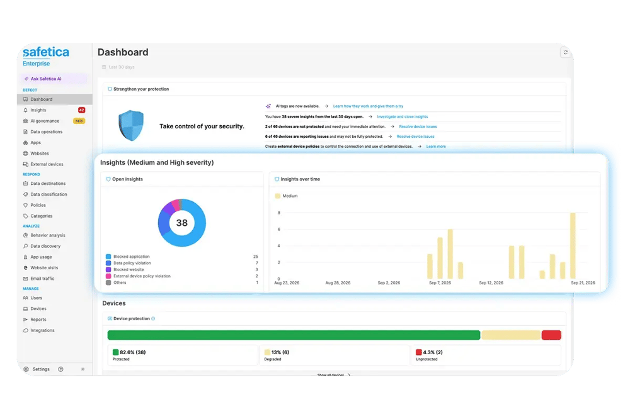Click the donut chart center value 38
This screenshot has height=419, width=630.
coord(182,223)
